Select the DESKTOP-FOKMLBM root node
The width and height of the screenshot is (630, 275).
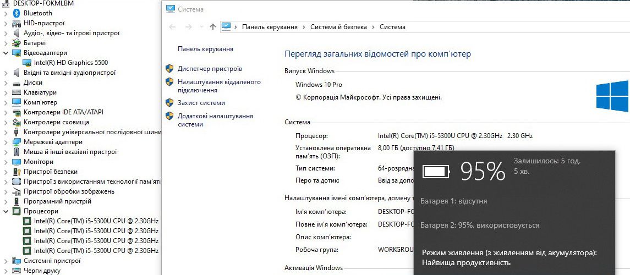43,3
